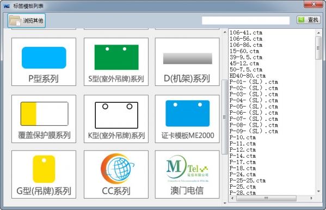Select file P-11.ctm
The width and height of the screenshot is (326, 210).
(243, 144)
